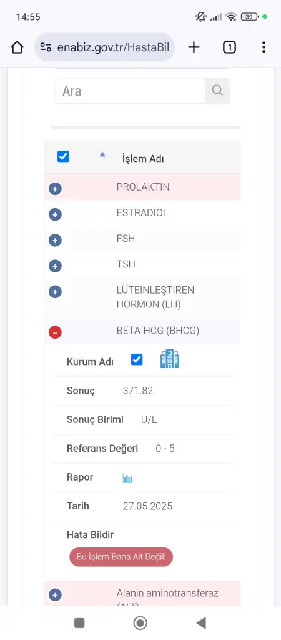Screen dimensions: 281x640
Task: Open a new browser tab
Action: pos(194,47)
